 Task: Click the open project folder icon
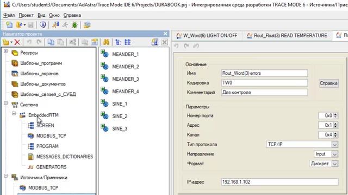(19, 25)
